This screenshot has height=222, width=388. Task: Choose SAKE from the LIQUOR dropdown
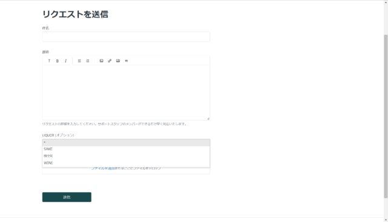point(126,149)
